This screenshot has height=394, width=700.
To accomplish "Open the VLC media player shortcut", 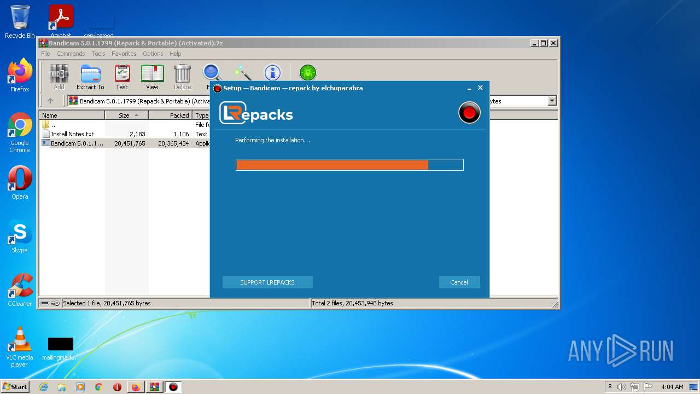I will click(x=20, y=347).
